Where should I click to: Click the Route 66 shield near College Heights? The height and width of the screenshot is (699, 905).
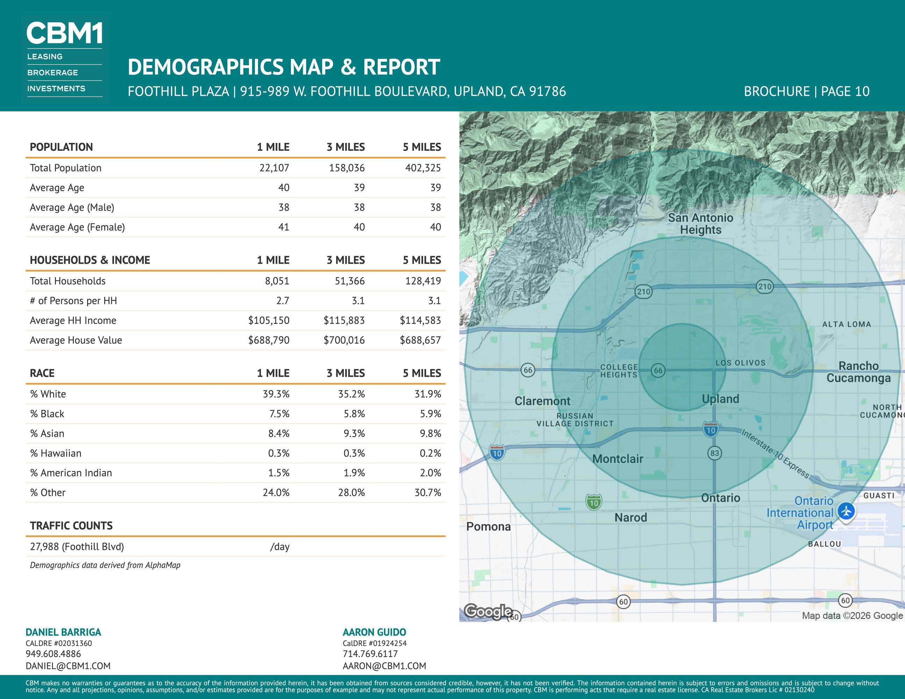(658, 370)
